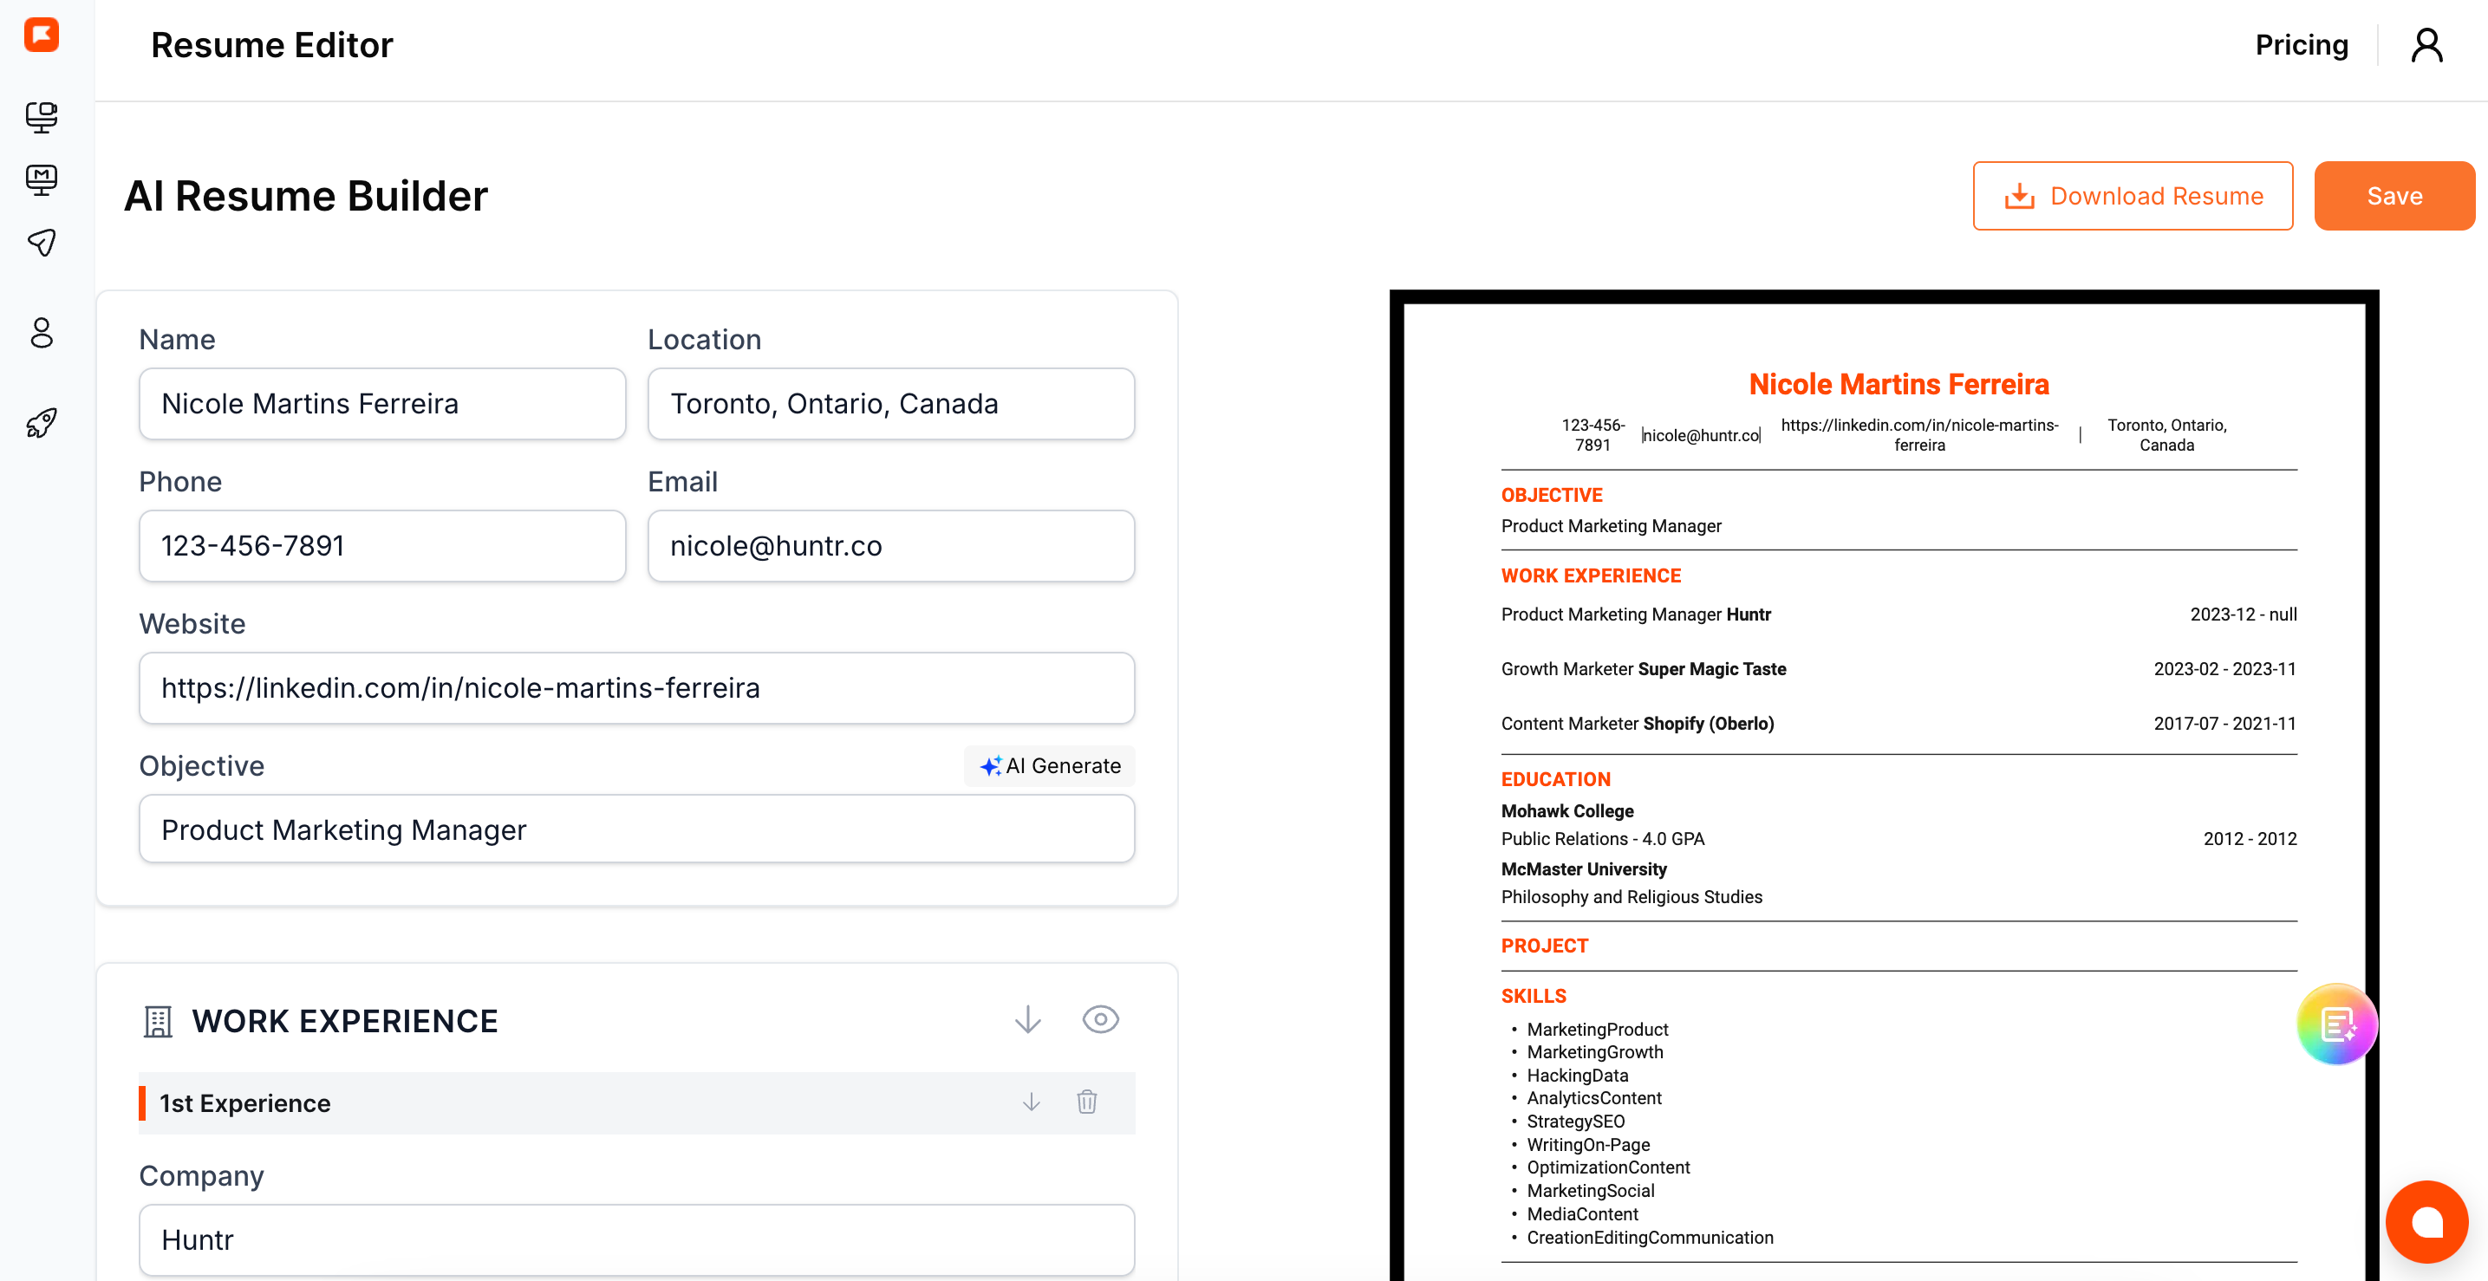The height and width of the screenshot is (1281, 2488).
Task: Click the paper plane sidebar icon
Action: tap(41, 243)
